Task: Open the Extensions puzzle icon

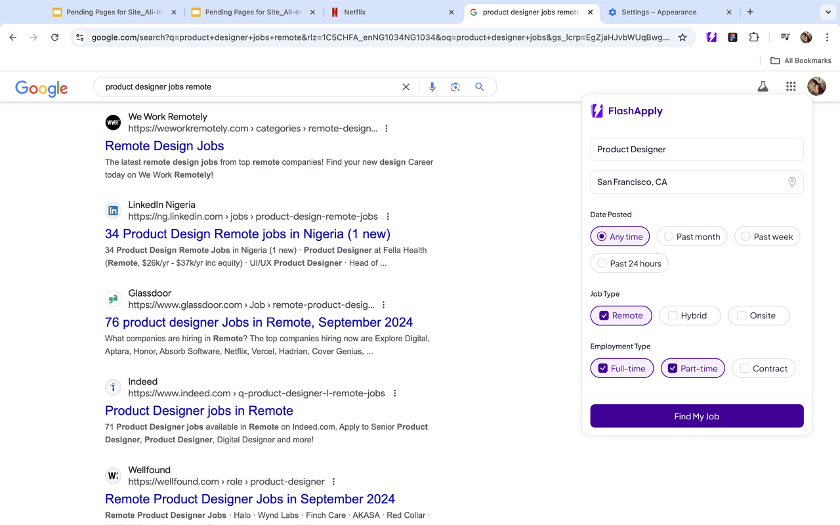Action: (x=753, y=37)
